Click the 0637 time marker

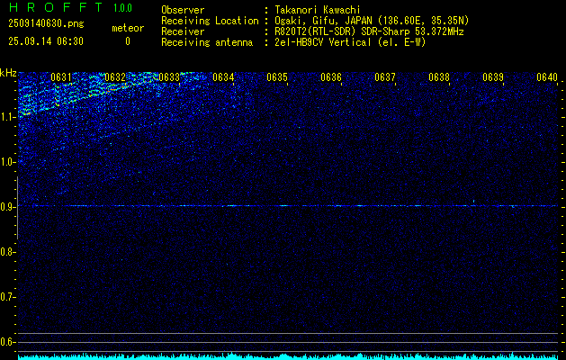[385, 77]
